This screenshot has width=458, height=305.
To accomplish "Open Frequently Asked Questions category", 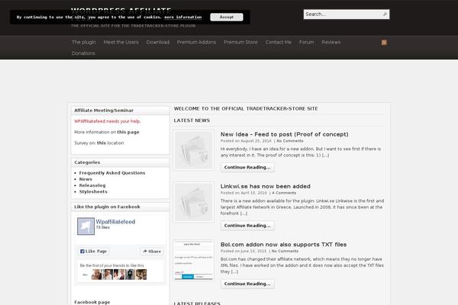I will click(112, 173).
